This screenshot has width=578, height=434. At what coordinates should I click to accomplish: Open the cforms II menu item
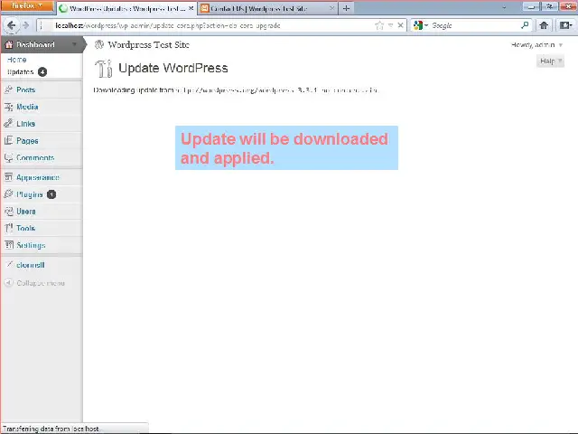[x=30, y=265]
